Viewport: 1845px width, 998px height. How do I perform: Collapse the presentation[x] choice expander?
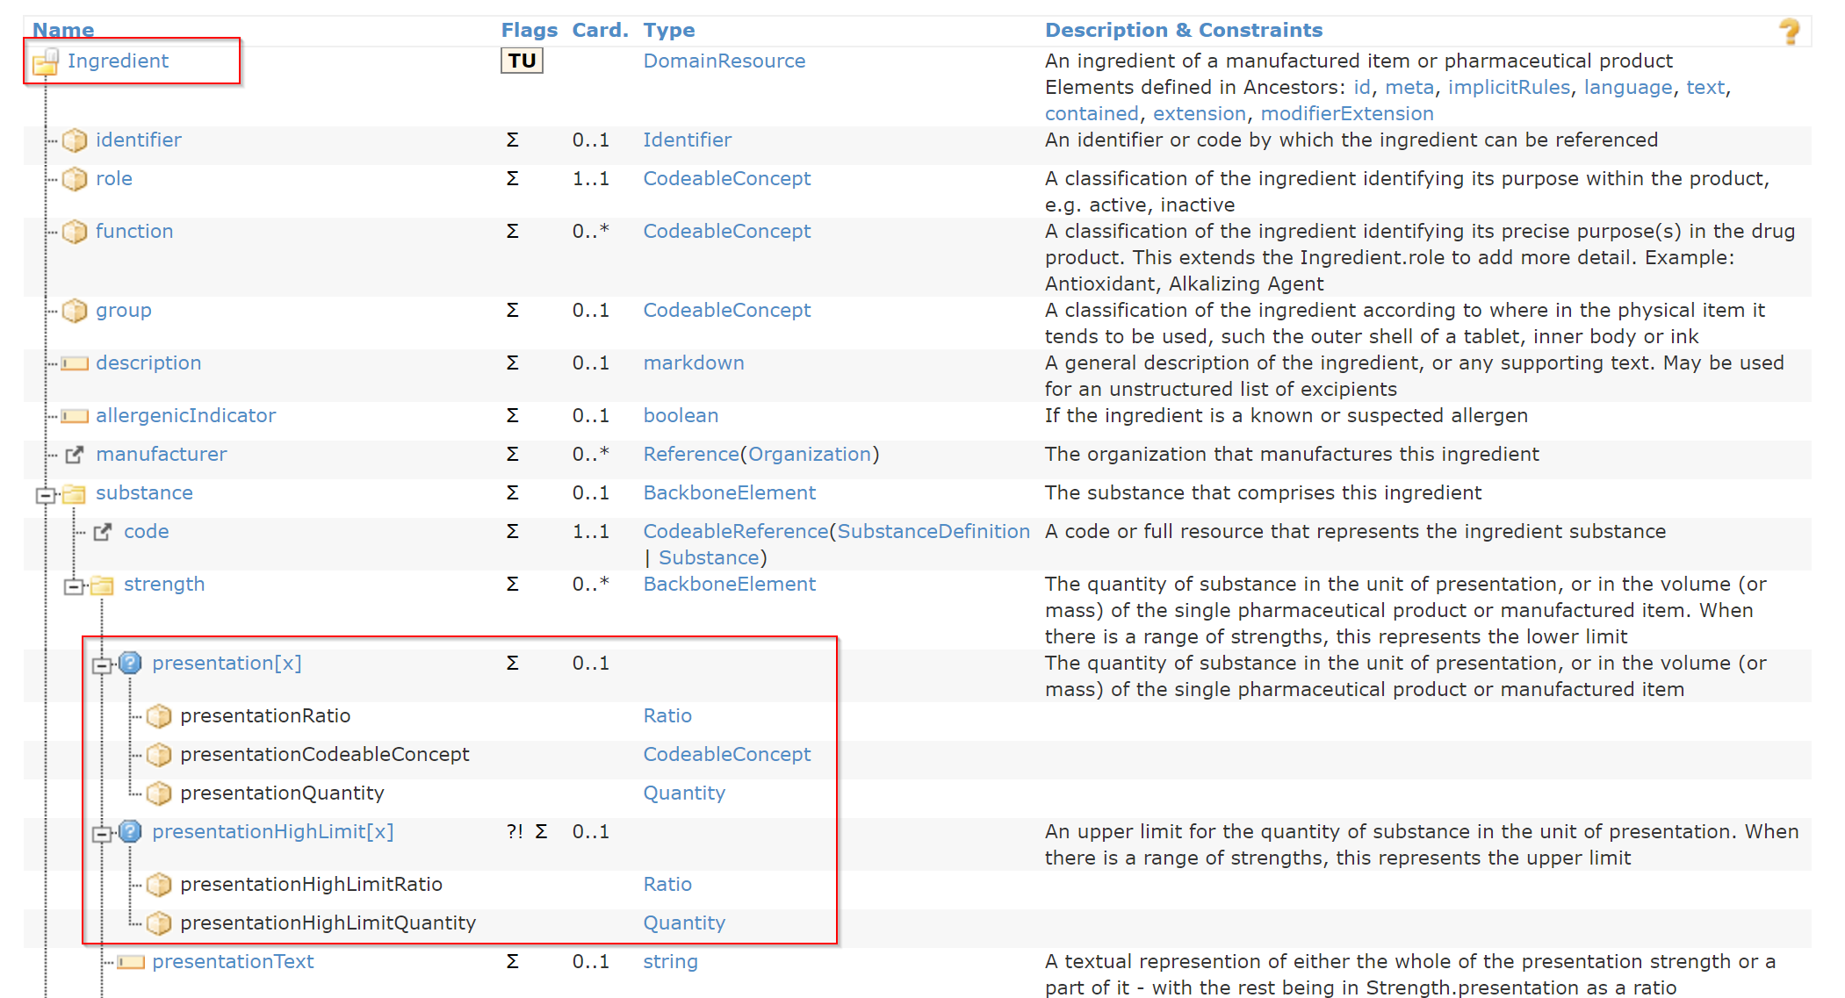[103, 664]
